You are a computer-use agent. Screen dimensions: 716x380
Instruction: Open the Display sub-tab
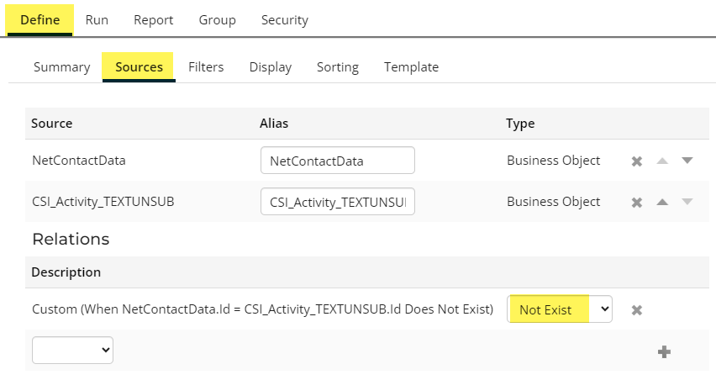click(271, 67)
